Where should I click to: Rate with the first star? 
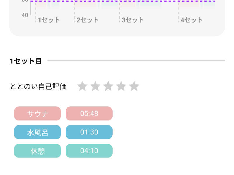pos(82,86)
